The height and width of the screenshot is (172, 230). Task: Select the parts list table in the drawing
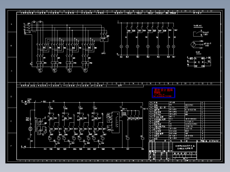click(184, 121)
